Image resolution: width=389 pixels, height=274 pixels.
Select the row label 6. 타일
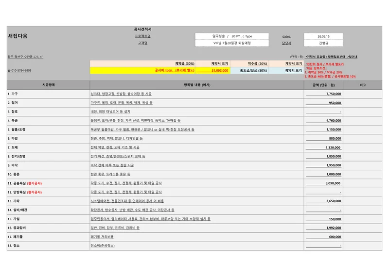pyautogui.click(x=13, y=139)
